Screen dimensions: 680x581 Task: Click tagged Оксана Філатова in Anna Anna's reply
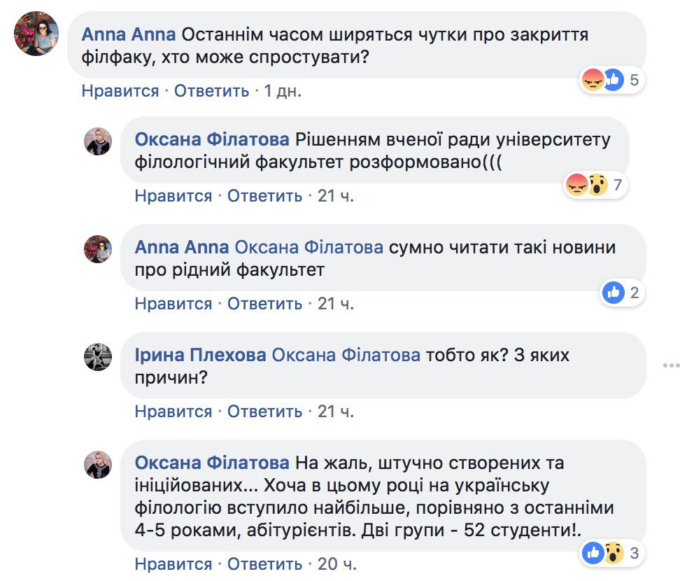[308, 247]
